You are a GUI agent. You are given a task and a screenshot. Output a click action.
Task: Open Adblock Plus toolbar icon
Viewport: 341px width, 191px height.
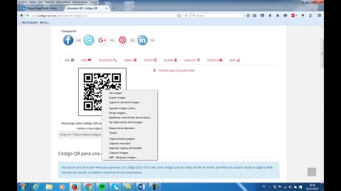tap(293, 16)
